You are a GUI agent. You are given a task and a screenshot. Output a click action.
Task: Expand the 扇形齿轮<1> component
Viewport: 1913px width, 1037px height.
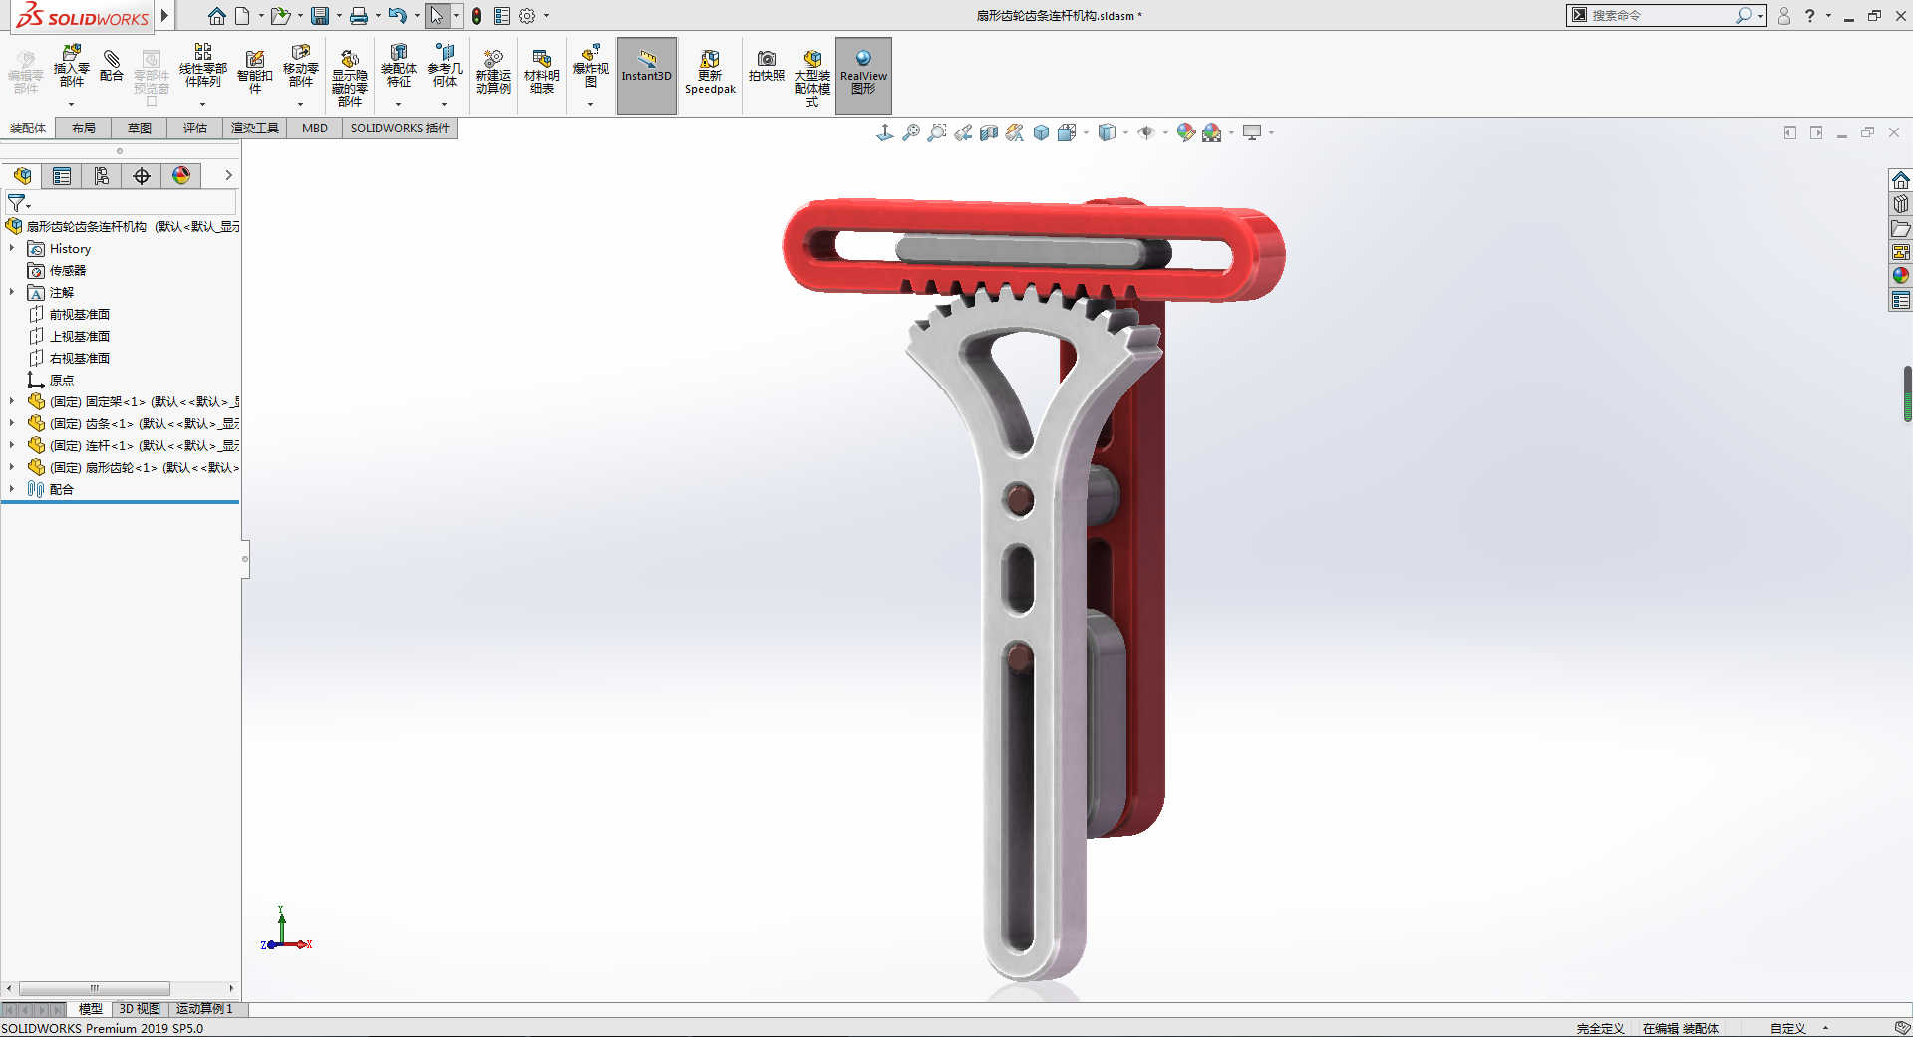[12, 467]
